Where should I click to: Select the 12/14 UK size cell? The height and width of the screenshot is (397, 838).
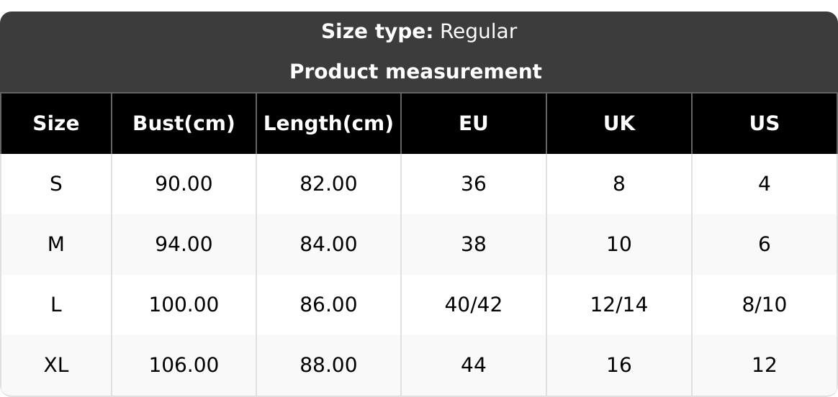click(x=619, y=305)
